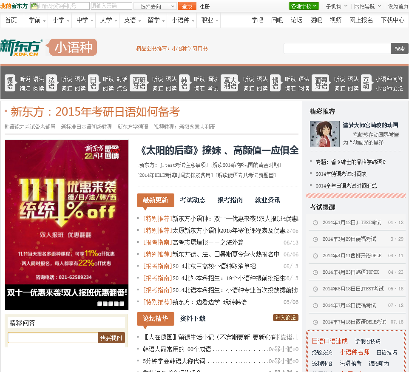The width and height of the screenshot is (409, 372).
Task: Click 设为首页 link
Action: point(398,6)
